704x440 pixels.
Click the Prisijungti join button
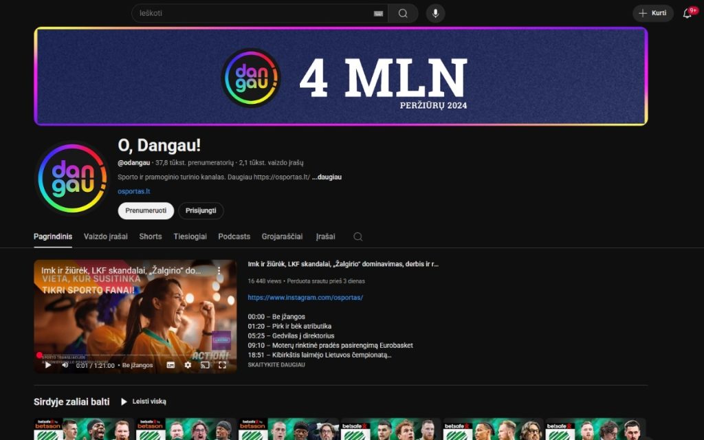click(201, 210)
